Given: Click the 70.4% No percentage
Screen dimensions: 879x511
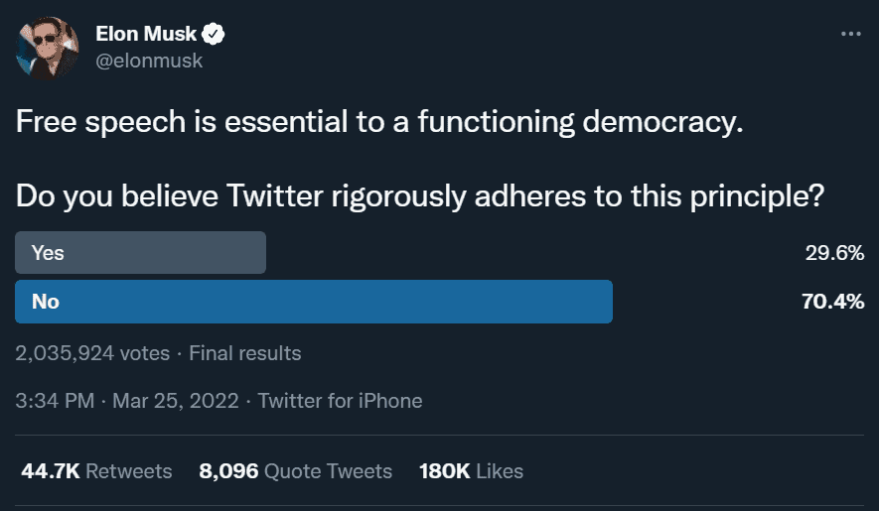Looking at the screenshot, I should click(x=833, y=302).
